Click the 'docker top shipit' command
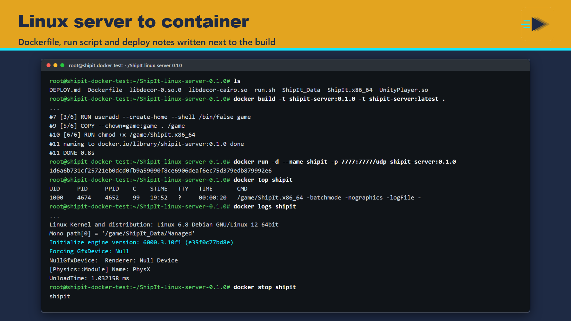Viewport: 571px width, 321px height. tap(263, 180)
